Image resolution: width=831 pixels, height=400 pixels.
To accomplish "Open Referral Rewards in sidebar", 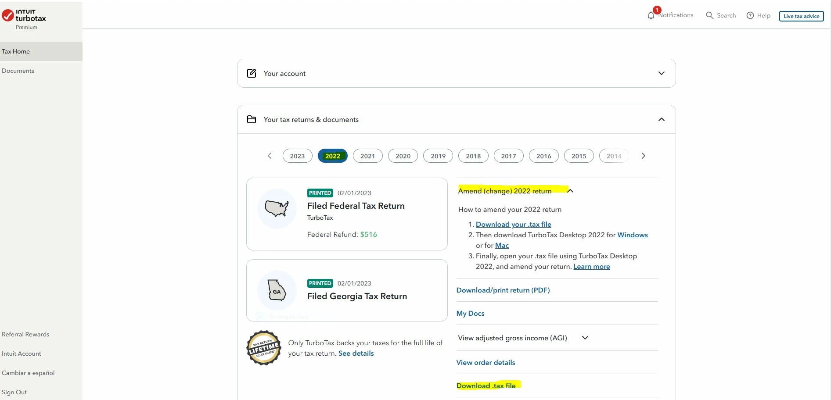I will pyautogui.click(x=25, y=334).
